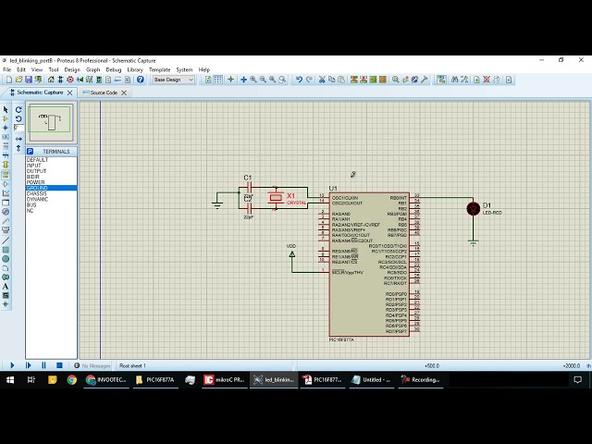The width and height of the screenshot is (592, 444).
Task: Click the Zoom Out magnifier icon
Action: [263, 80]
